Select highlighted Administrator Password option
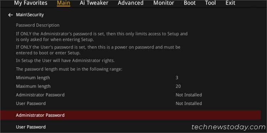Viewport: 267px width, 133px height. pos(130,115)
